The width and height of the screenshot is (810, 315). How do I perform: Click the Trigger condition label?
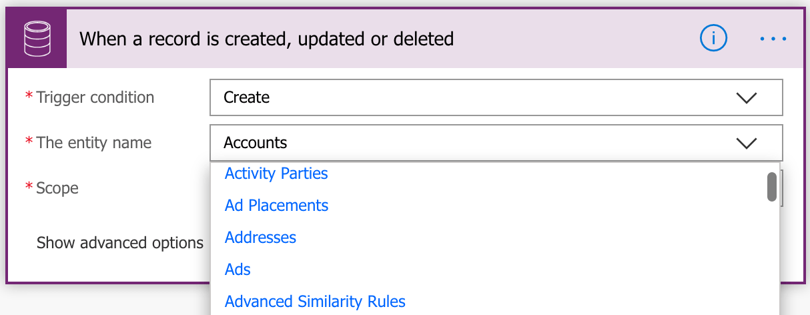[95, 97]
